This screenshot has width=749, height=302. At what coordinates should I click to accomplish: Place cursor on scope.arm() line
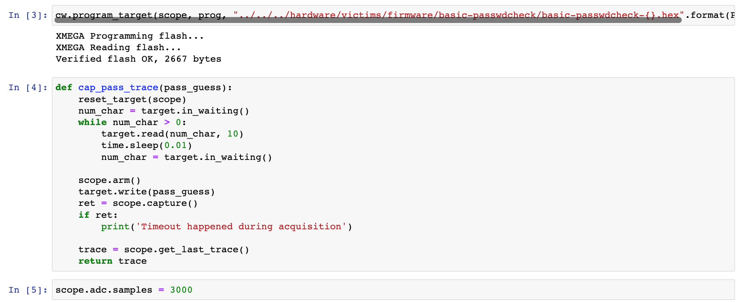click(x=109, y=180)
